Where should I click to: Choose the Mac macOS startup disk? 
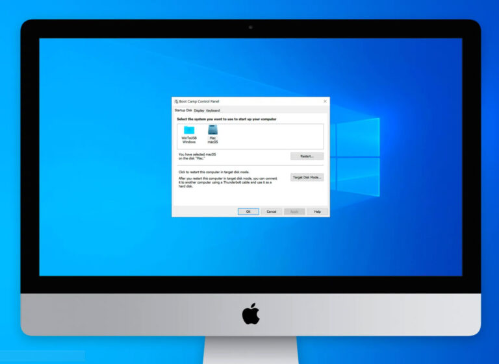point(212,134)
